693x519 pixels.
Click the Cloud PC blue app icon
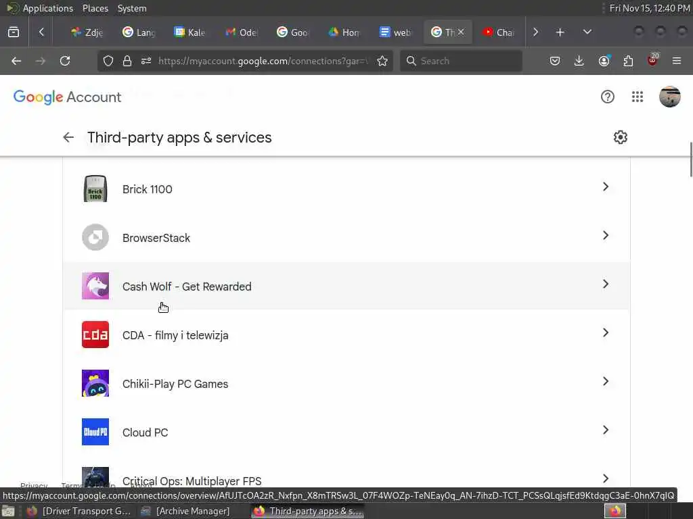tap(95, 432)
